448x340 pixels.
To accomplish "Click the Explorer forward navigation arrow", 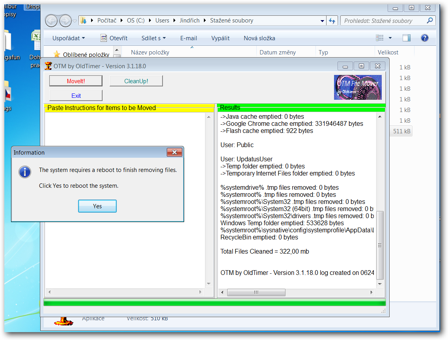I will tap(65, 21).
